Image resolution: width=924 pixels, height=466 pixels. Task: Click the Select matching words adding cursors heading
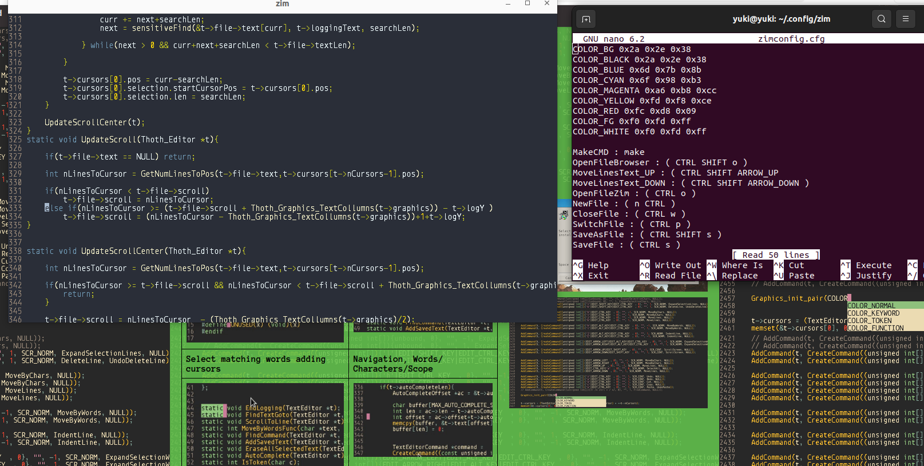tap(256, 364)
